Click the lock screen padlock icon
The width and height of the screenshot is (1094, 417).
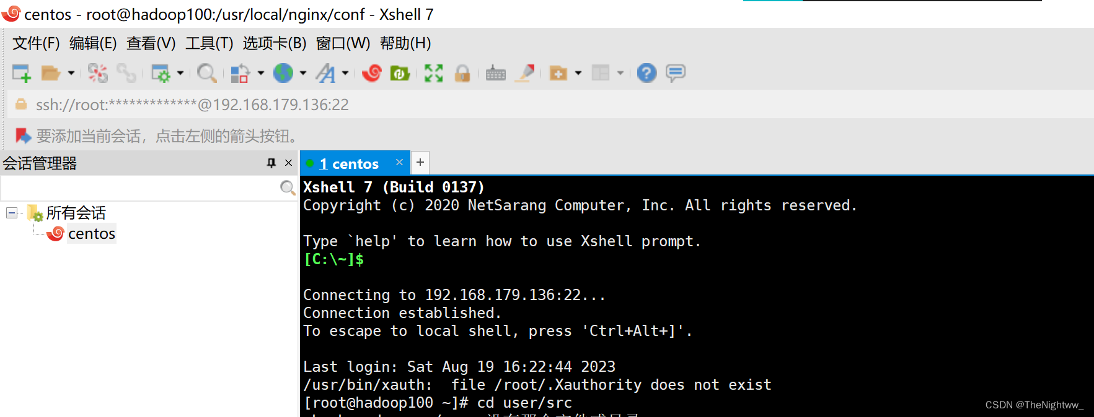pos(462,73)
